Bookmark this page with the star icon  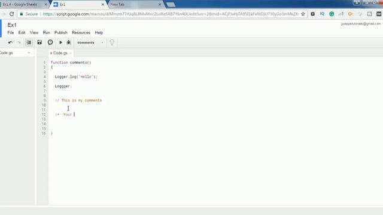303,14
